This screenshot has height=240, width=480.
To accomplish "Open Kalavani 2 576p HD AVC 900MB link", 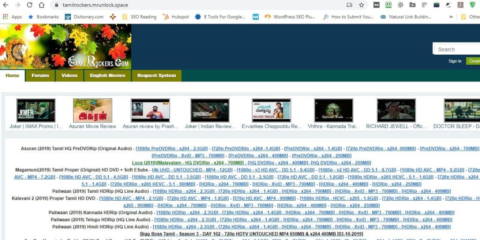I will click(x=264, y=198).
